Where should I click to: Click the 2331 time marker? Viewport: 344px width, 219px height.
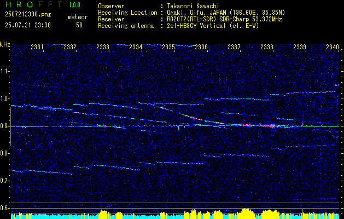coord(37,47)
